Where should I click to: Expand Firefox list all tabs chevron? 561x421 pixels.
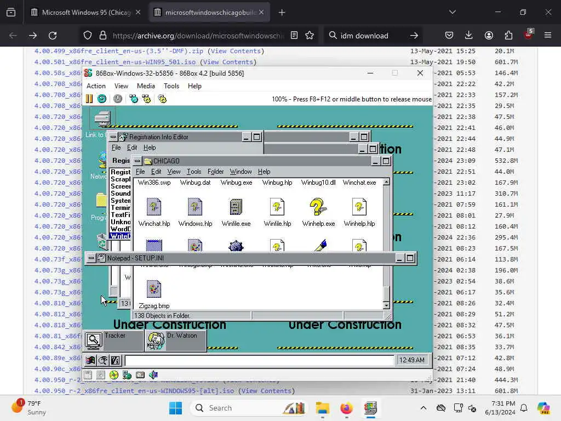click(453, 12)
